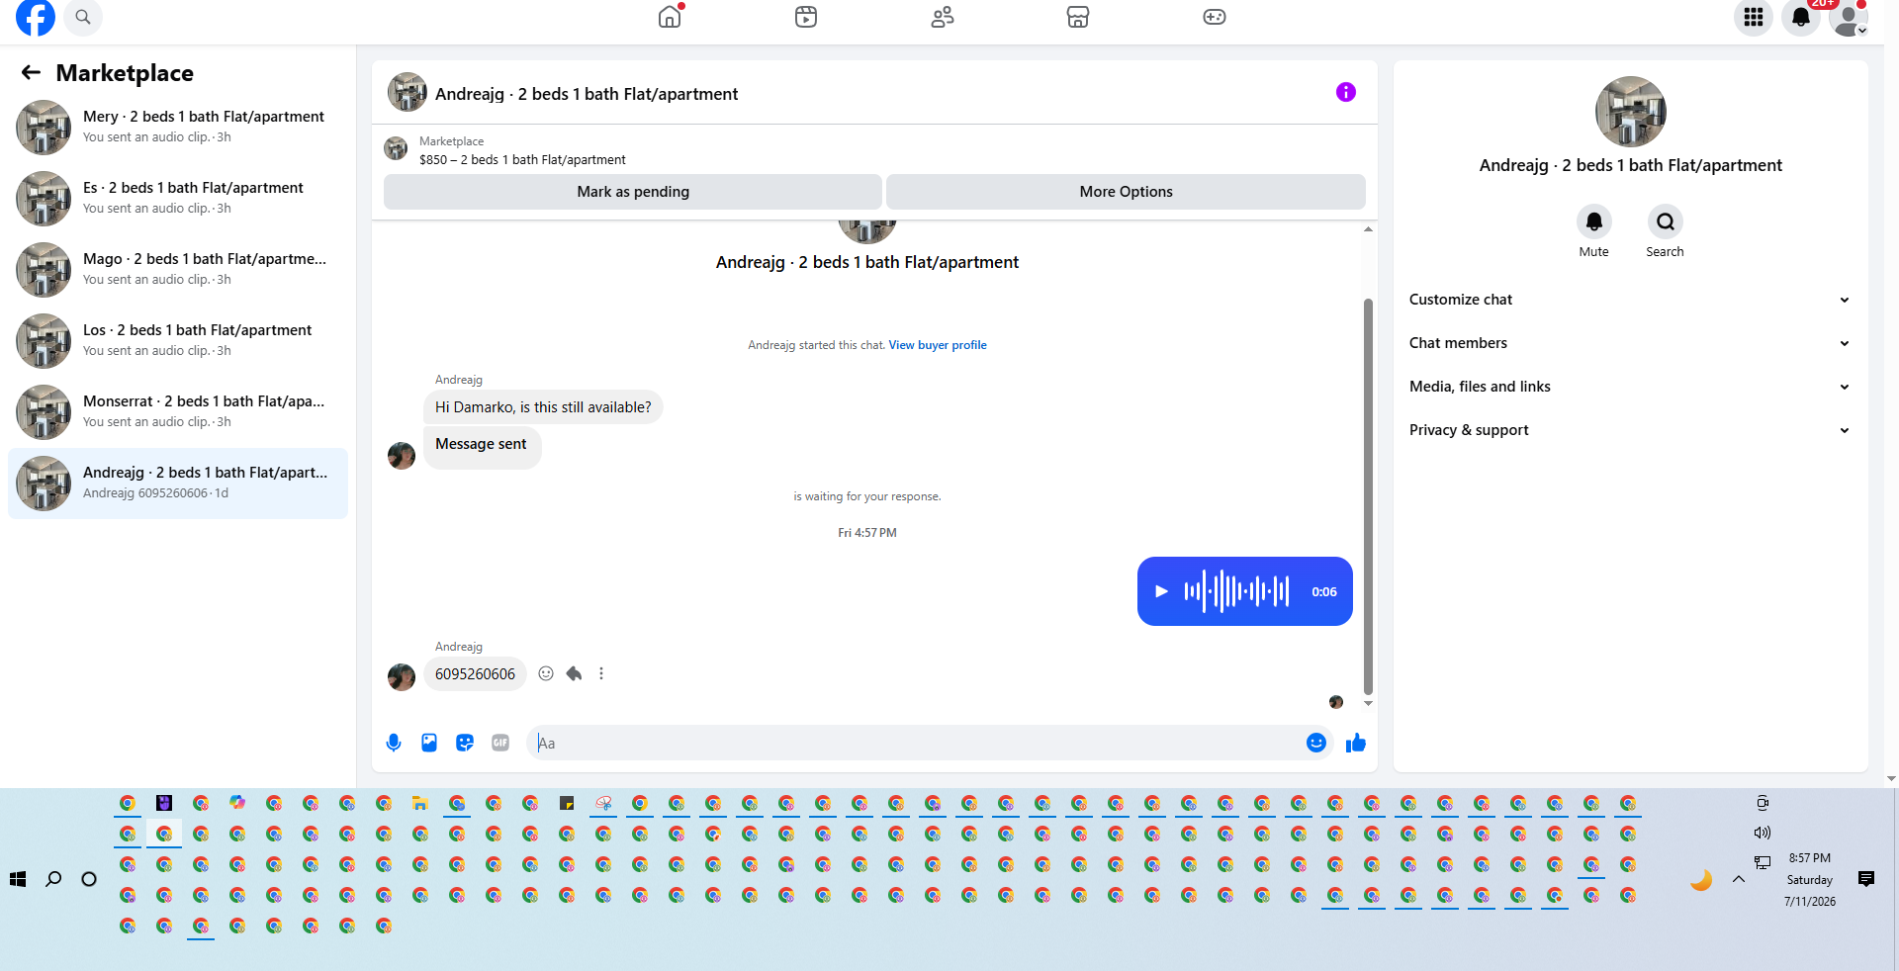Open Windows taskbar search

tap(53, 879)
